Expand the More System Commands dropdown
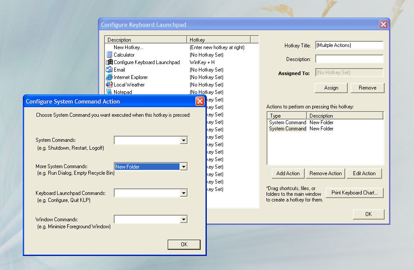Image resolution: width=414 pixels, height=270 pixels. (x=184, y=167)
